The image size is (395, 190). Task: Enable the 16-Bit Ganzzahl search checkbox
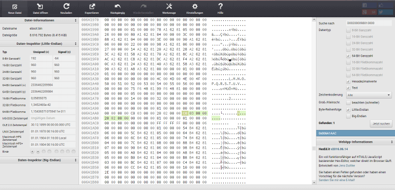[348, 36]
